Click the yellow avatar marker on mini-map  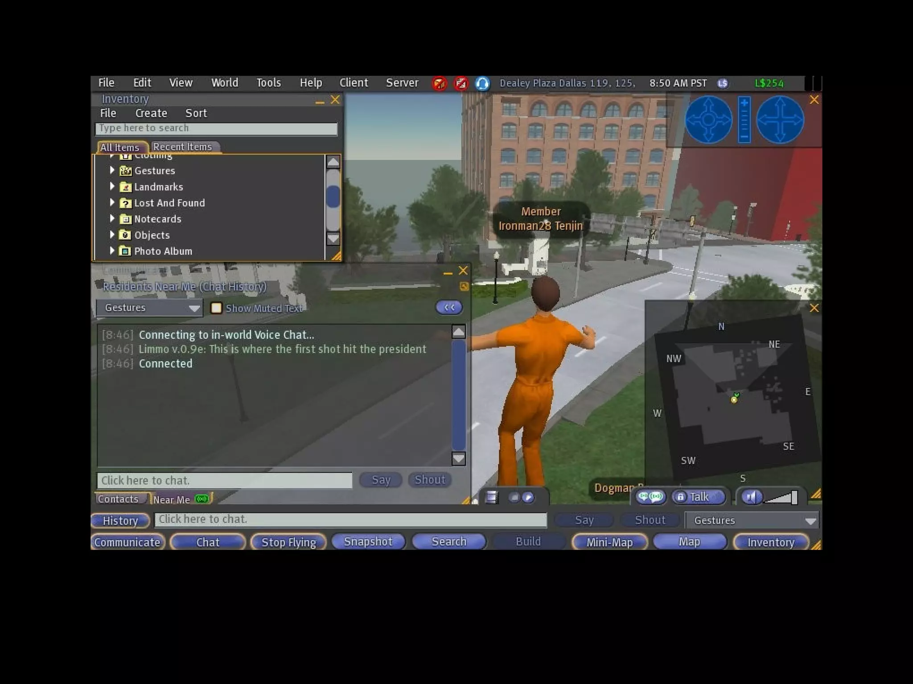pyautogui.click(x=734, y=399)
